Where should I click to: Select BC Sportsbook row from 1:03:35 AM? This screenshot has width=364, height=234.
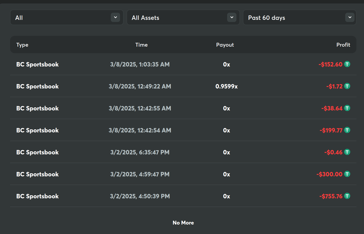coord(183,64)
